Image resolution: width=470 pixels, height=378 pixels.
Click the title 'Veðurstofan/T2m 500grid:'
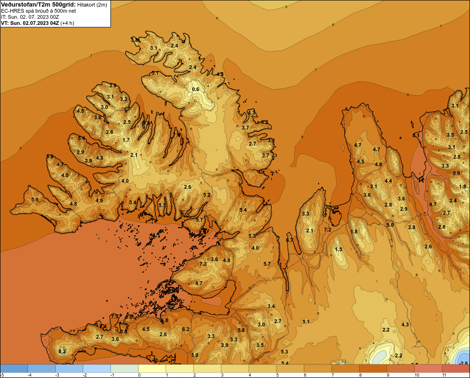pos(38,5)
